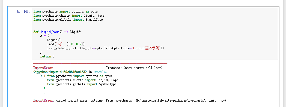Click the '<module>' text in traceback
This screenshot has height=107, width=286.
100,72
